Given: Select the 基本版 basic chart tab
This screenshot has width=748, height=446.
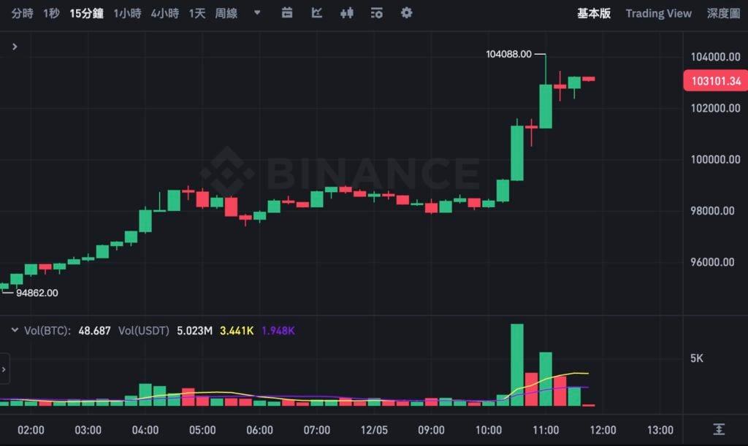Looking at the screenshot, I should click(593, 13).
